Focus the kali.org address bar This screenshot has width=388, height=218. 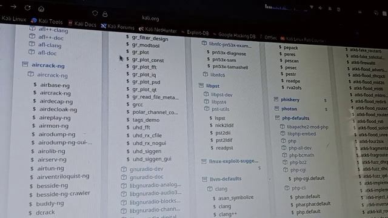tap(150, 18)
